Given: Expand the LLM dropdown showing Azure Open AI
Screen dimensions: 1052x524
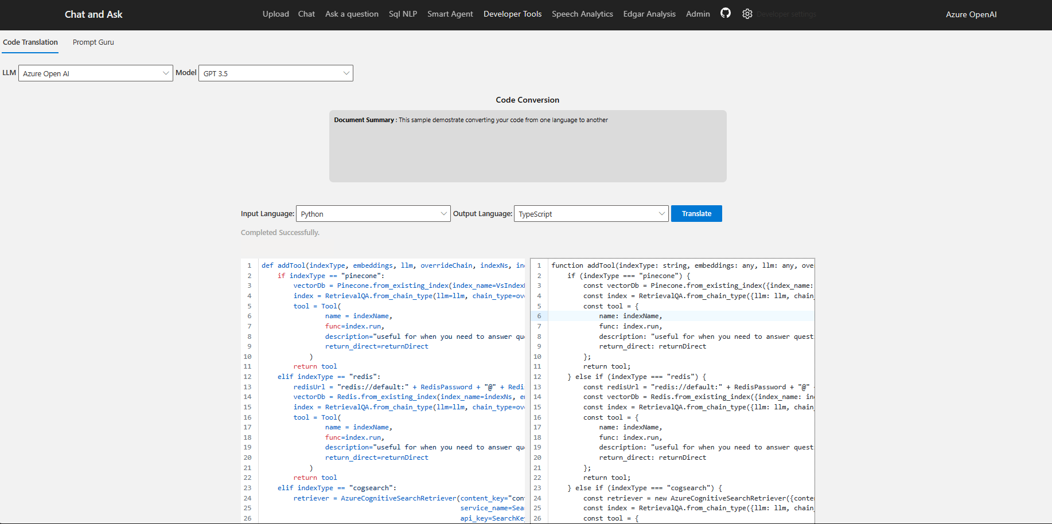Looking at the screenshot, I should coord(96,73).
